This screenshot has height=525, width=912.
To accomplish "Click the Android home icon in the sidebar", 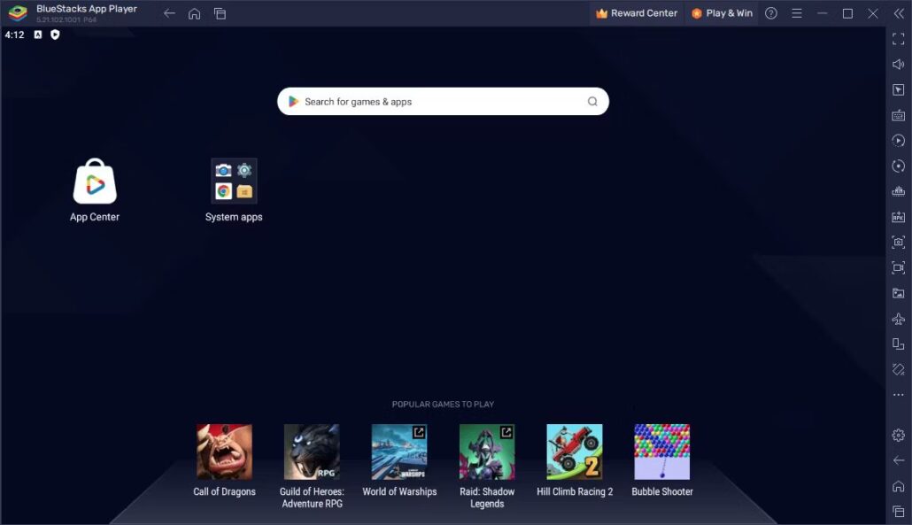I will pyautogui.click(x=898, y=486).
